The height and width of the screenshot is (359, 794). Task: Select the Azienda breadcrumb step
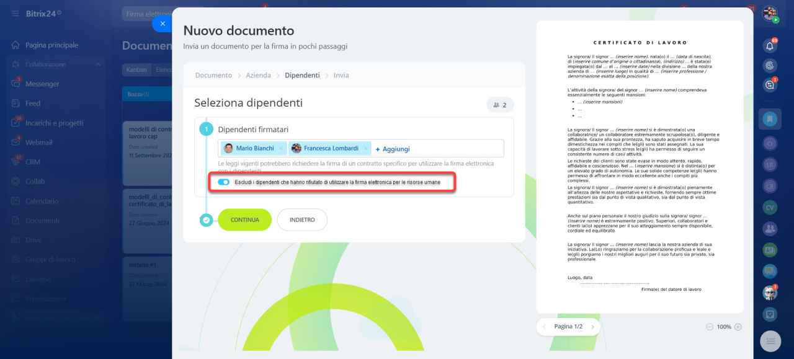[258, 75]
